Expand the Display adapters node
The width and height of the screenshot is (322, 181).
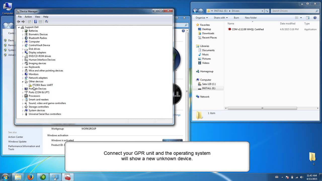(23, 53)
